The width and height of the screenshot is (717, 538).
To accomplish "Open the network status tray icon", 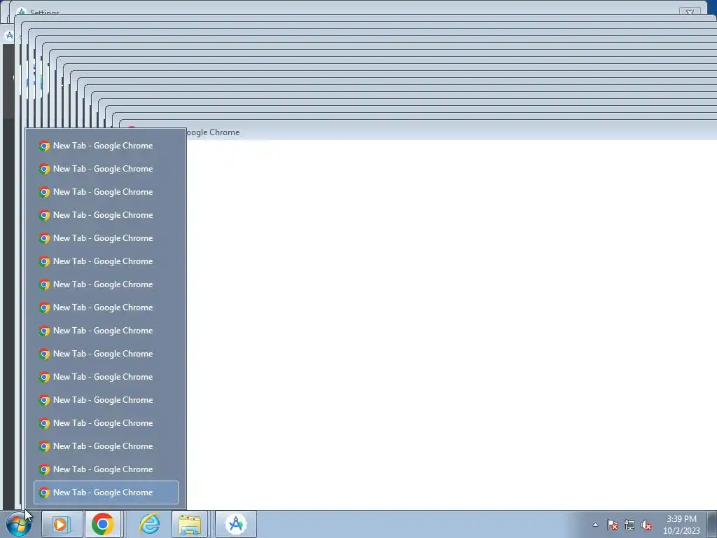I will (629, 525).
